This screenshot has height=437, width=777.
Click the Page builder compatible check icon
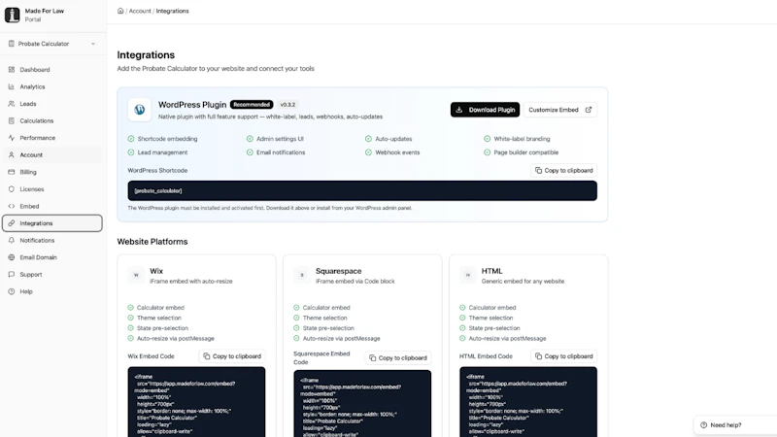488,152
